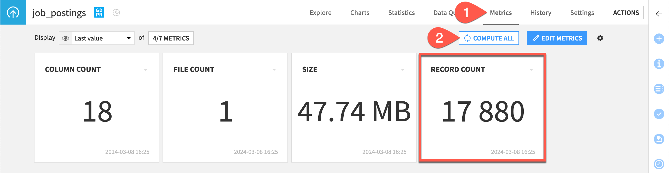
Task: Click the plus icon in right sidebar
Action: (x=659, y=39)
